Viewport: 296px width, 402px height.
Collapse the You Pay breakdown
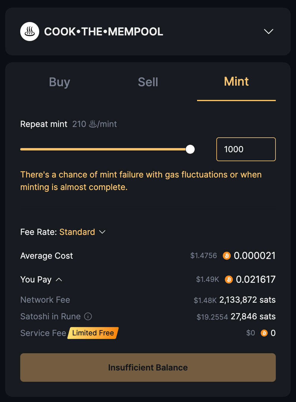[x=59, y=279]
